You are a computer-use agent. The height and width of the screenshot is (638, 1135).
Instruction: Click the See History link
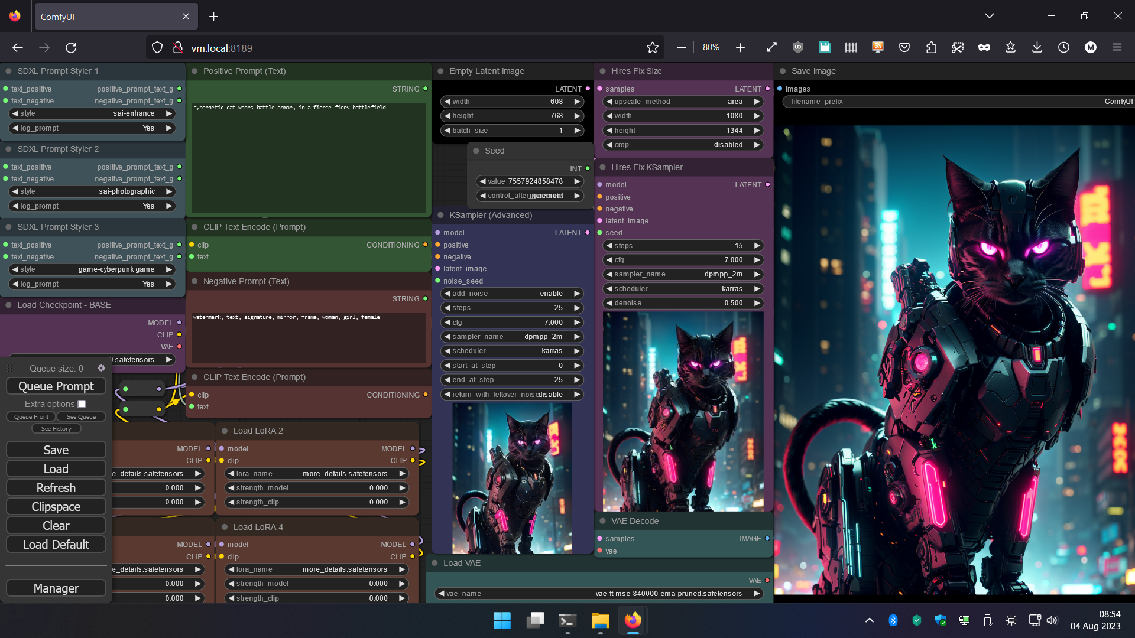pyautogui.click(x=56, y=428)
